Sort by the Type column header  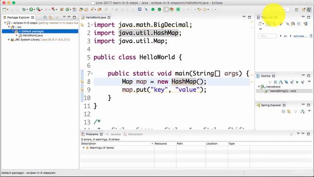click(239, 144)
